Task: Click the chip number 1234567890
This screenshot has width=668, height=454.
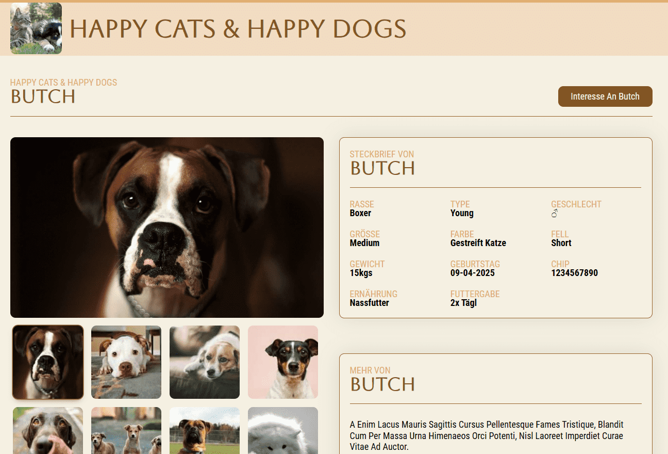Action: coord(574,273)
